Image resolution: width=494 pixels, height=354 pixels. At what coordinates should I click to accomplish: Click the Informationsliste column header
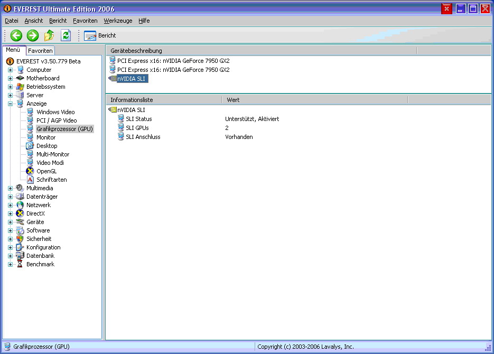[x=164, y=100]
